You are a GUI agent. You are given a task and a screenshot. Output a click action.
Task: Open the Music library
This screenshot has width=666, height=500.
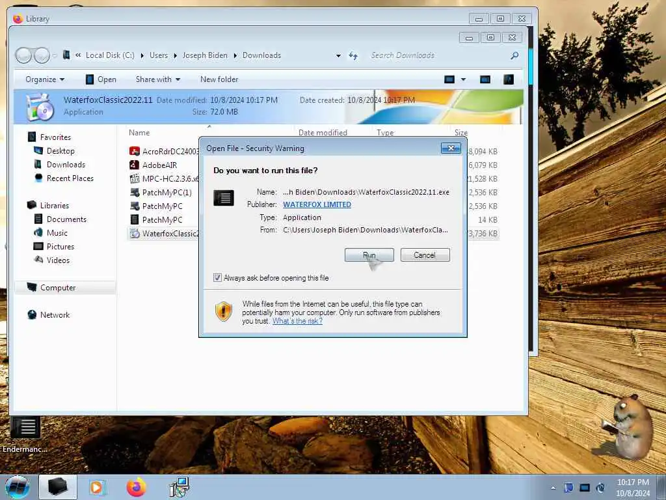[57, 233]
